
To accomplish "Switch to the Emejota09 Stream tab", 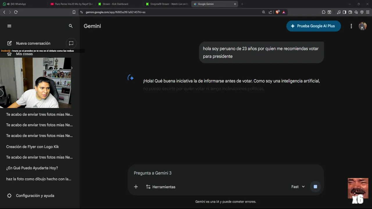I will pos(167,4).
